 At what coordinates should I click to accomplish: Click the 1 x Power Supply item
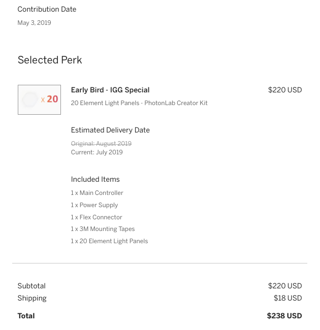tap(94, 205)
